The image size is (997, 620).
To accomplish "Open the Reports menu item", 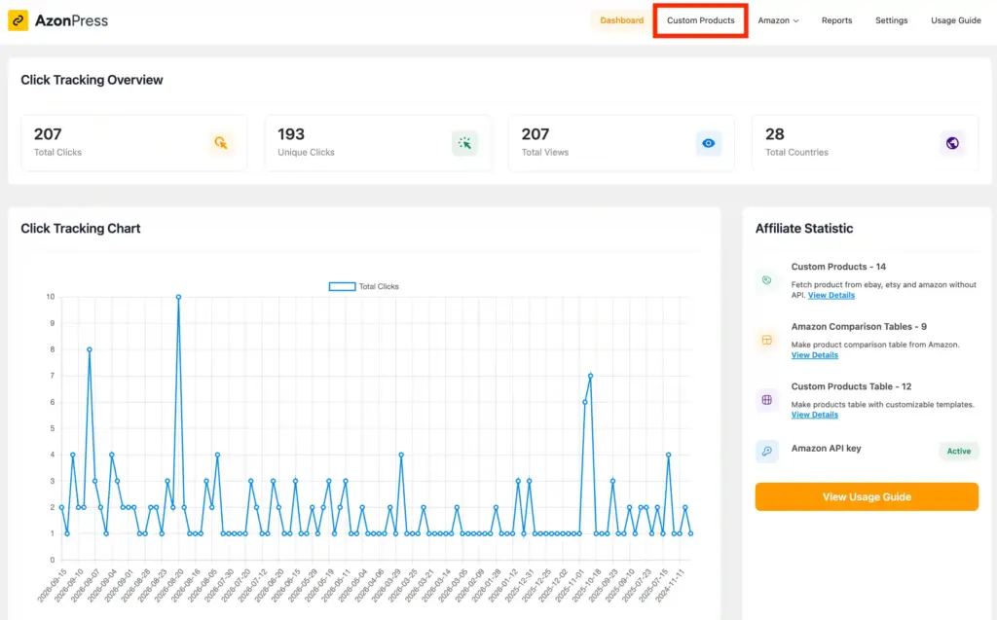I will [836, 20].
